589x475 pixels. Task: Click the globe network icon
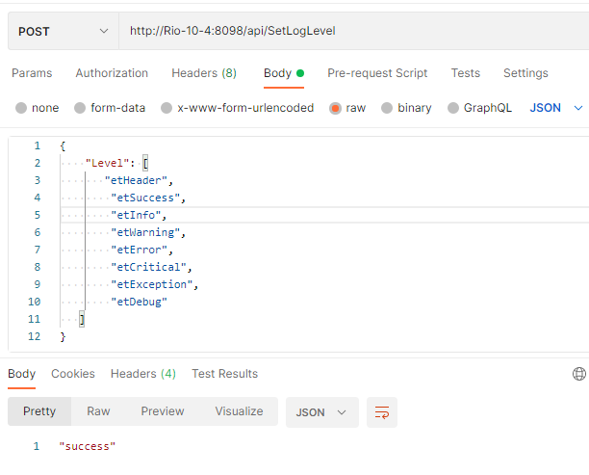coord(578,374)
